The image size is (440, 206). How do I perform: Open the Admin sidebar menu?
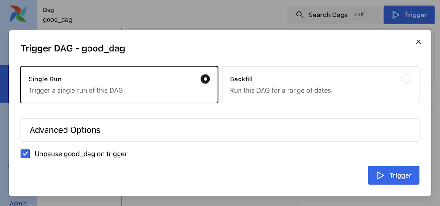click(18, 203)
